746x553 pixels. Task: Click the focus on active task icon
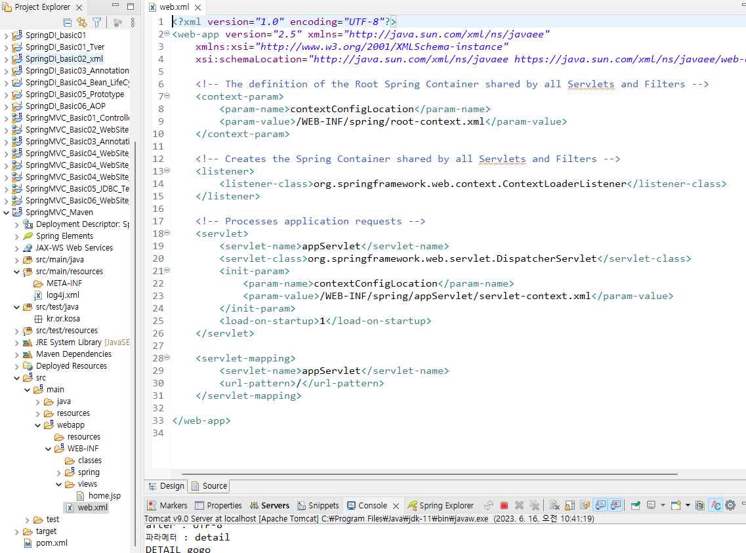[118, 22]
